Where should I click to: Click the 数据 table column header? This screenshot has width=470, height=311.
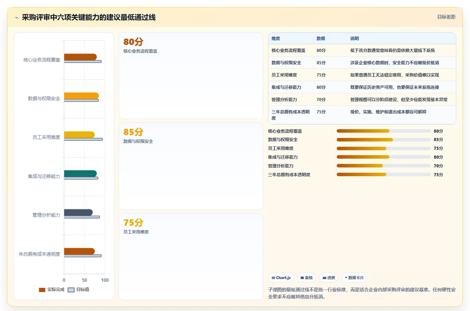coord(321,39)
